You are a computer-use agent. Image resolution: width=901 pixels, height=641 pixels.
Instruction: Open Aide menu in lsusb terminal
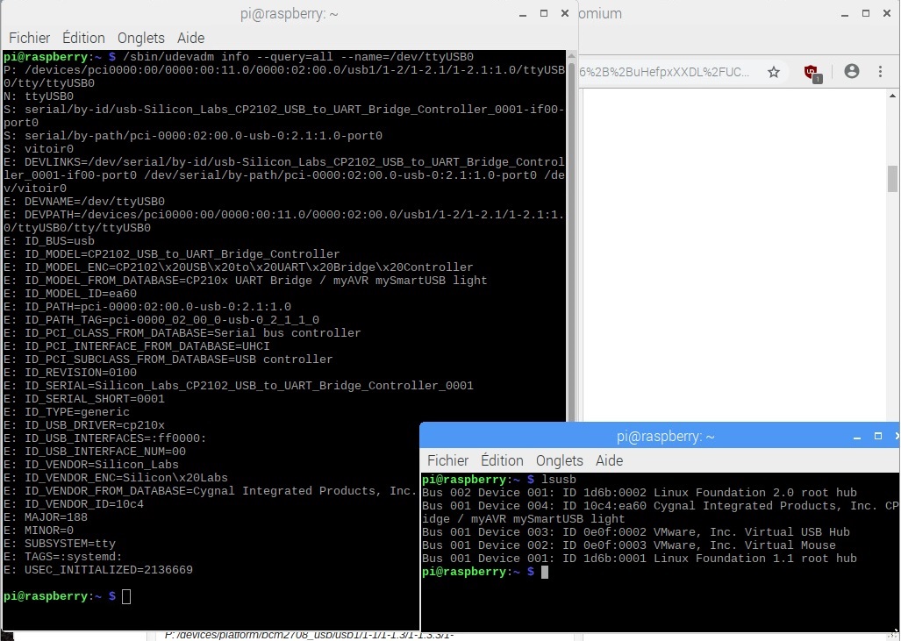pyautogui.click(x=609, y=460)
